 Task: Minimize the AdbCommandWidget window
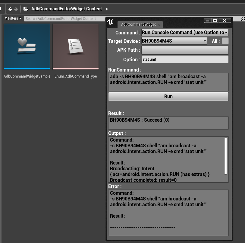pyautogui.click(x=208, y=21)
